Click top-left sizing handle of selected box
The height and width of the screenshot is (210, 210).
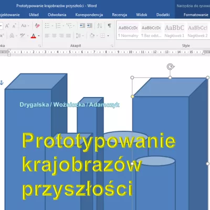point(132,78)
